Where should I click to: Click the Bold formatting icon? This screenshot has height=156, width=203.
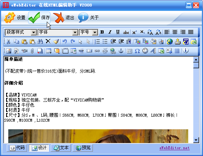(x=102, y=32)
